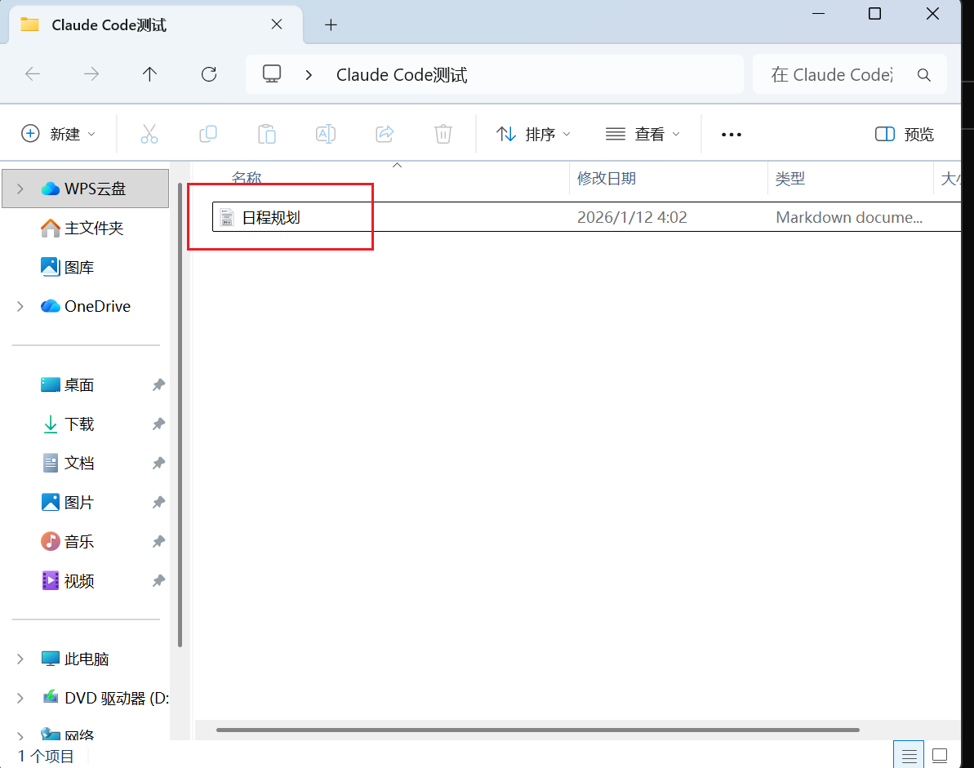Open the 日程规划 Markdown file
Image resolution: width=974 pixels, height=768 pixels.
pos(269,217)
